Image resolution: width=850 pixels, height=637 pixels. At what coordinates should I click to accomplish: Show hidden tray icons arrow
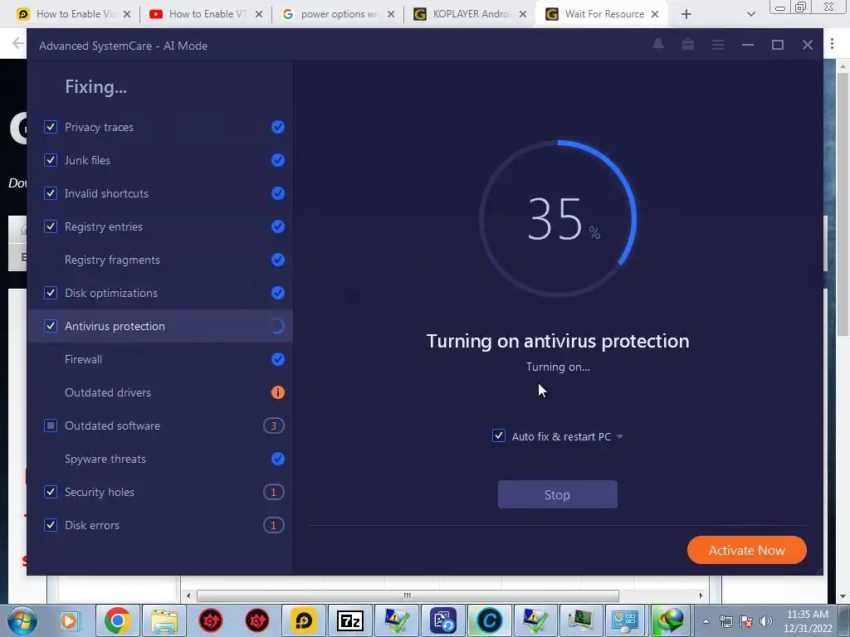706,622
